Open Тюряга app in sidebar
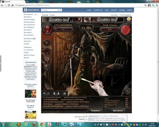The image size is (159, 127). click(x=26, y=53)
